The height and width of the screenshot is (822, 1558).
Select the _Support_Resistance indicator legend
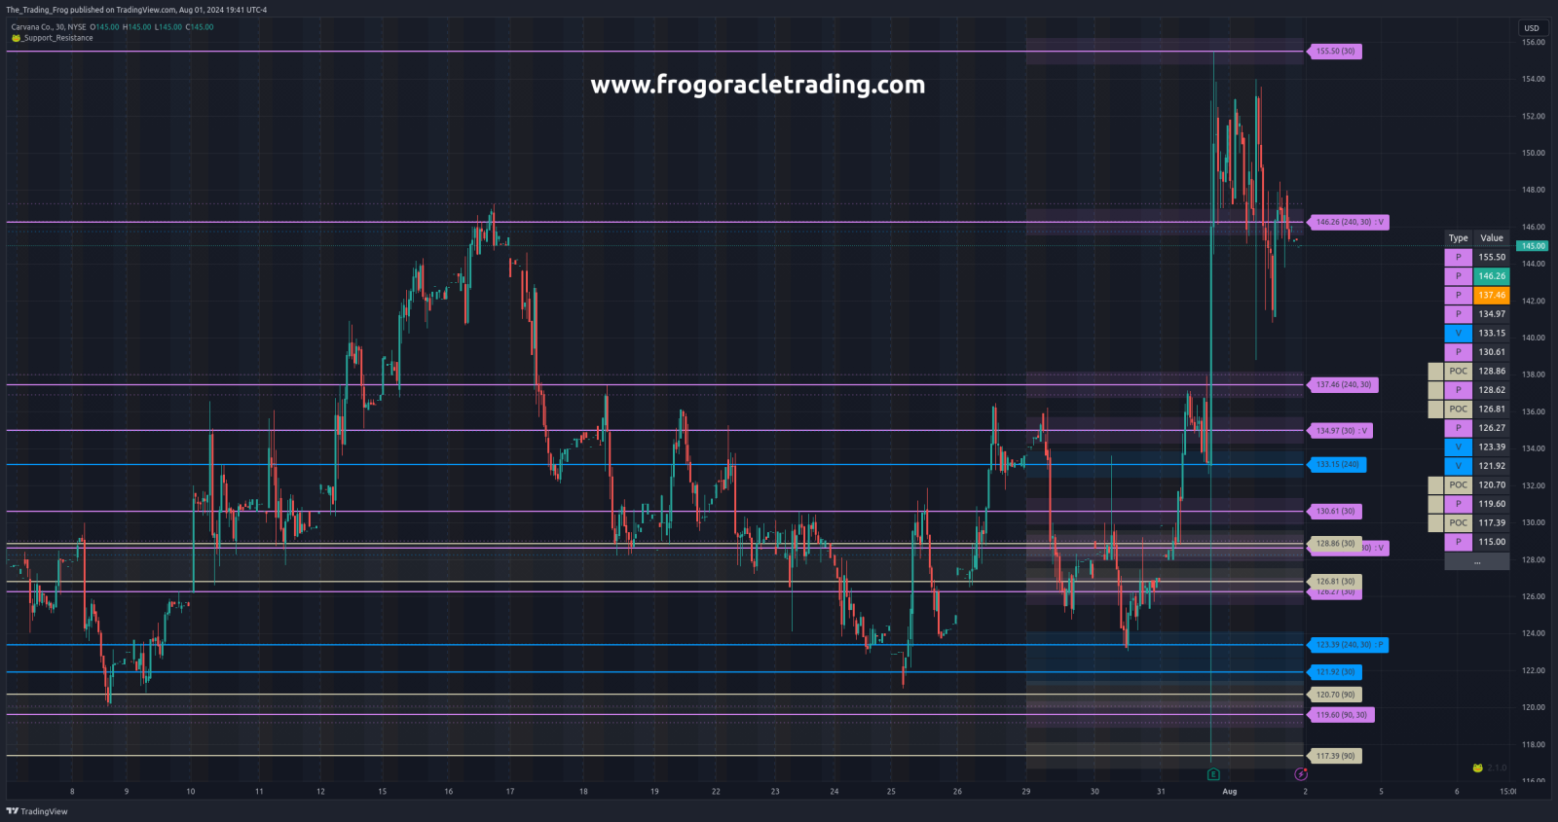pyautogui.click(x=53, y=38)
